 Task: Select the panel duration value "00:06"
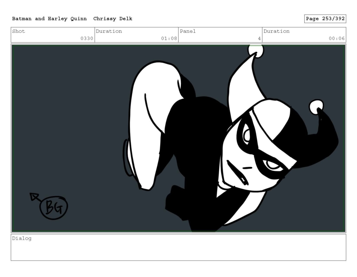pyautogui.click(x=336, y=38)
